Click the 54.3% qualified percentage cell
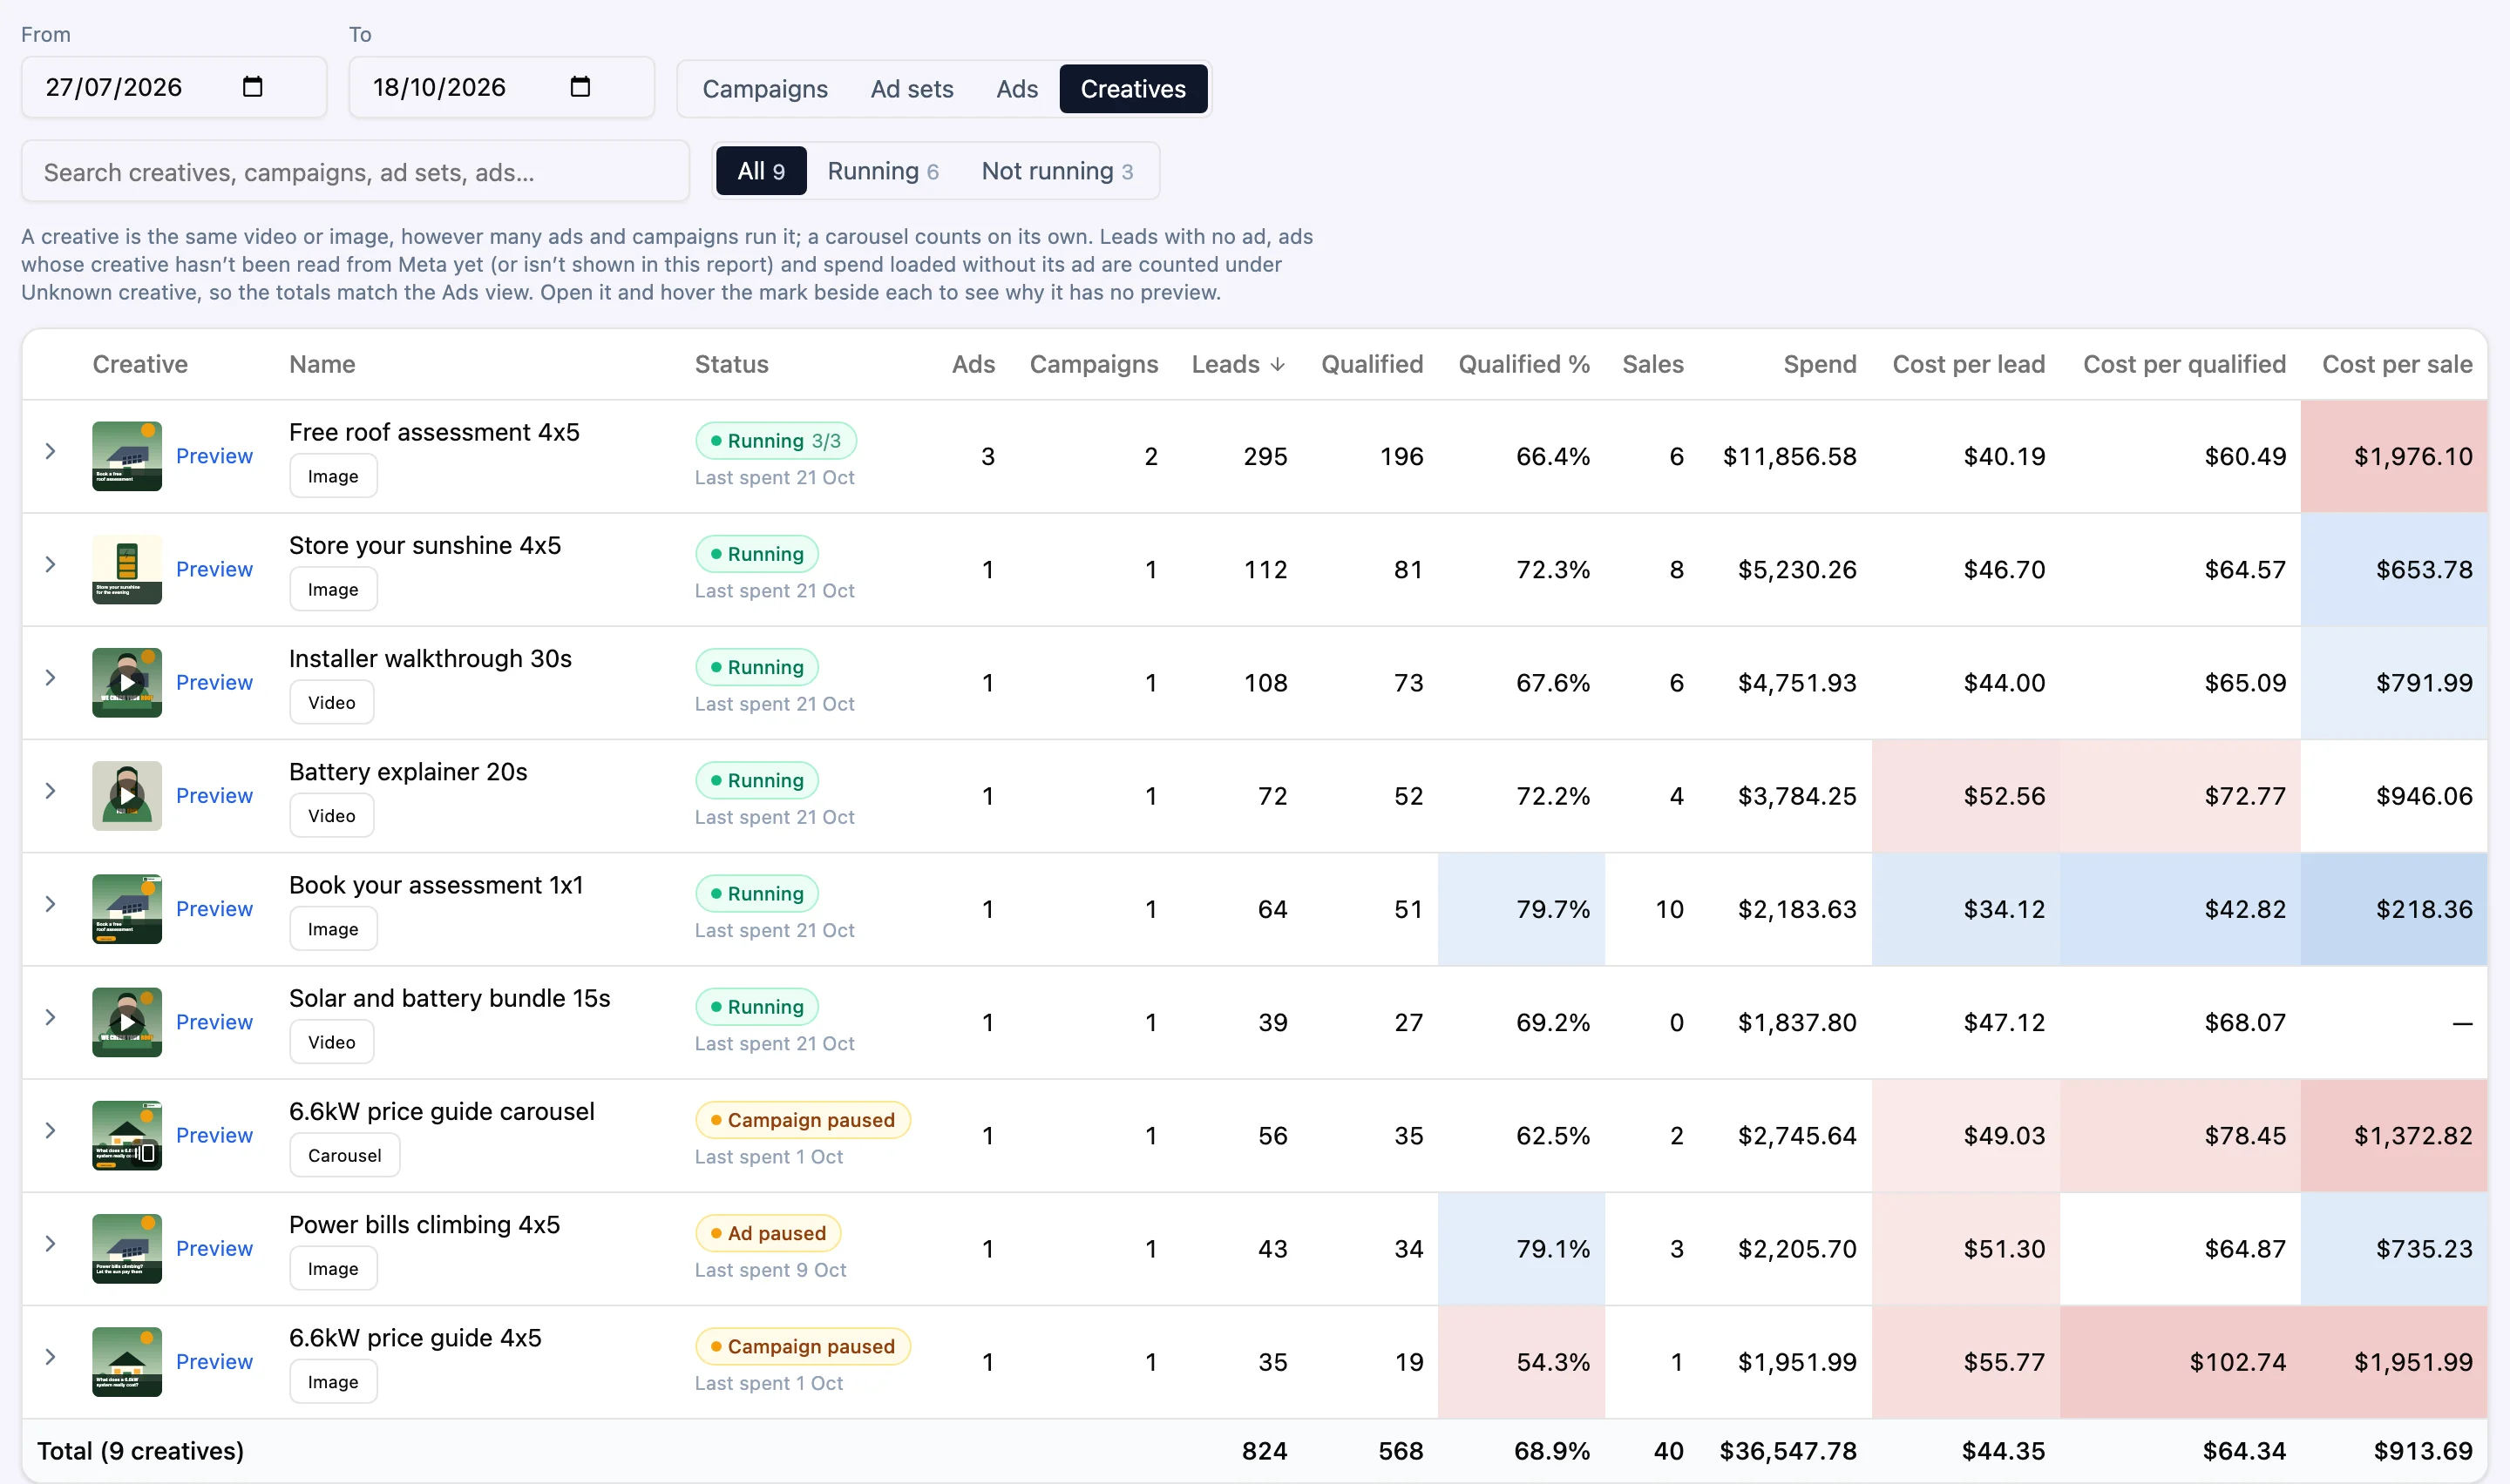This screenshot has height=1484, width=2510. tap(1521, 1362)
